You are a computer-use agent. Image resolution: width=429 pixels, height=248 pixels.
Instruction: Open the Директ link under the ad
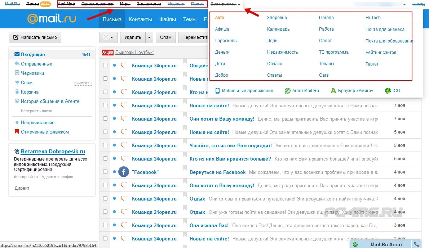pyautogui.click(x=22, y=188)
